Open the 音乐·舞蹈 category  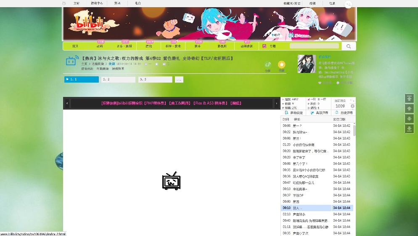(124, 46)
